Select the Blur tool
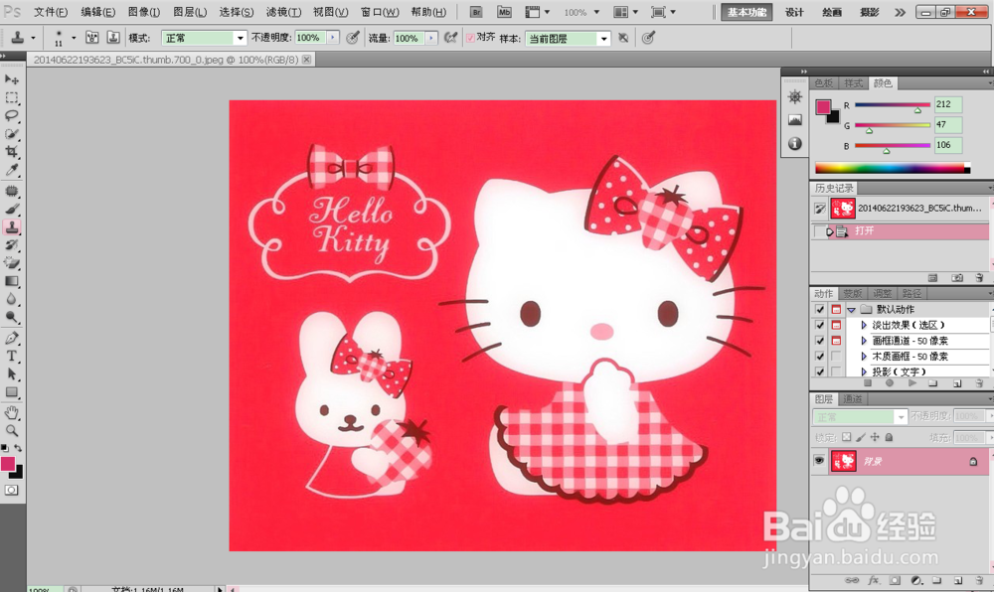 click(x=11, y=299)
